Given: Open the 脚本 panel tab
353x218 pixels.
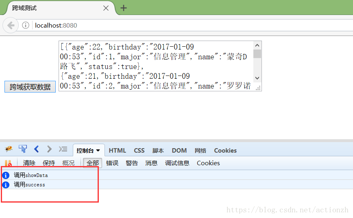Looking at the screenshot, I should click(158, 150).
